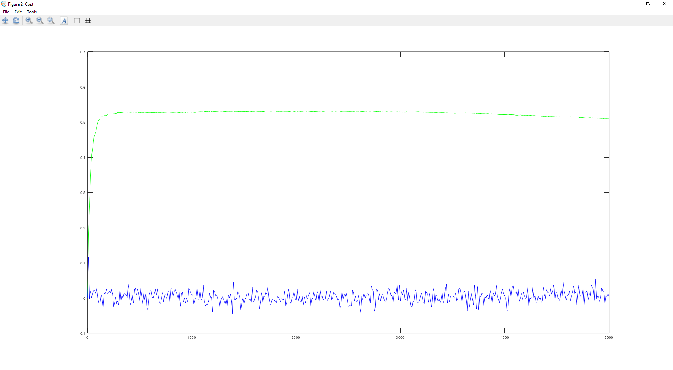The height and width of the screenshot is (370, 673).
Task: Toggle the grid display icon
Action: click(x=88, y=21)
